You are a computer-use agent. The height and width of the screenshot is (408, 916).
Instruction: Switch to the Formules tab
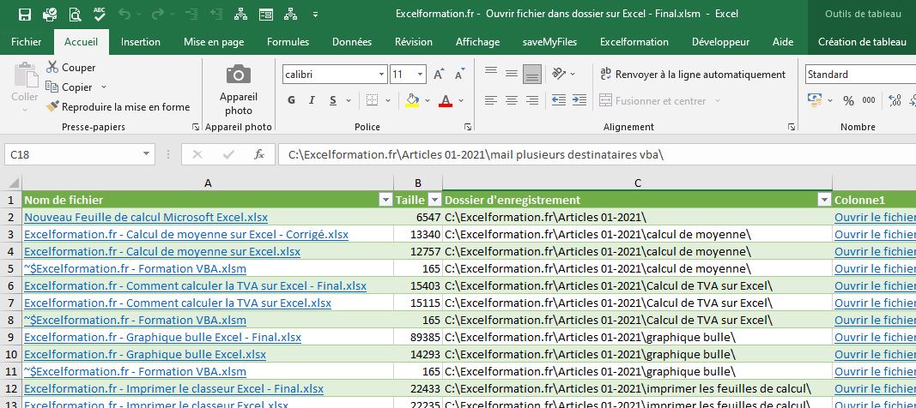[288, 42]
